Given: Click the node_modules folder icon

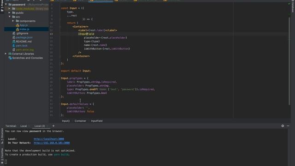Looking at the screenshot, I should pos(14,9).
